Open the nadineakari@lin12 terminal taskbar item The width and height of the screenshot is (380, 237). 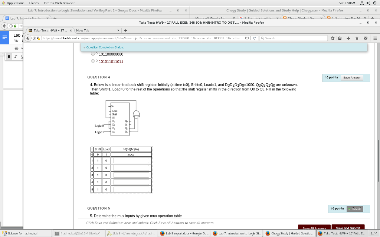pos(79,233)
